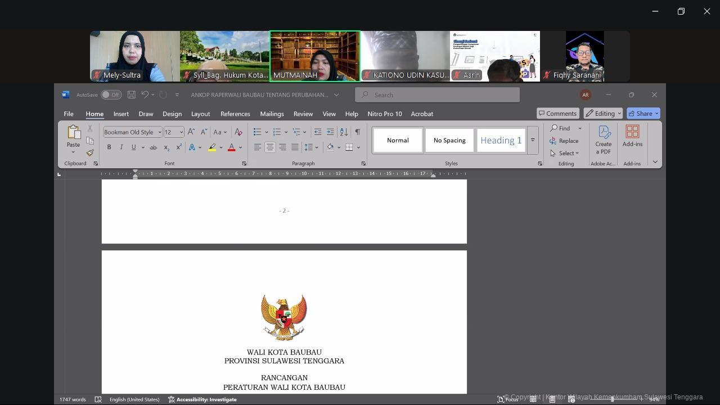Apply Justify paragraph alignment
Viewport: 720px width, 405px height.
(295, 147)
